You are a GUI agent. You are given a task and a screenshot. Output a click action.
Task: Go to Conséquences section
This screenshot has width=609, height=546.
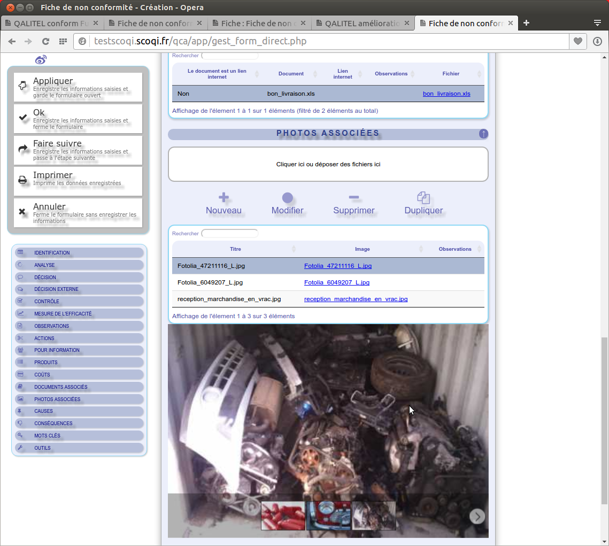(x=79, y=424)
